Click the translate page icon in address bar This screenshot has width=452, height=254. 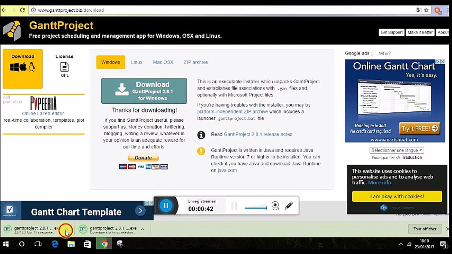(x=419, y=10)
